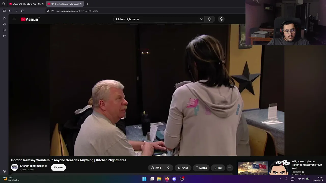Image resolution: width=326 pixels, height=183 pixels.
Task: Dislike the video
Action: point(169,168)
